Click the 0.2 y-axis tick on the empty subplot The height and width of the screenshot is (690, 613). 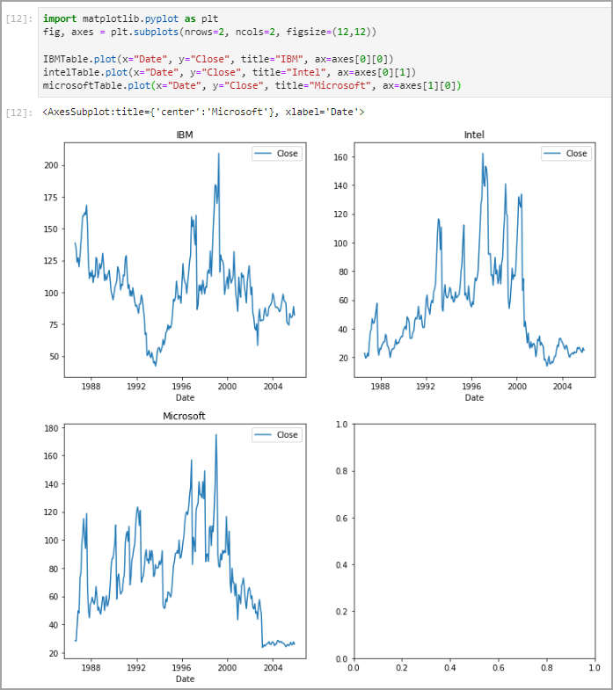(x=342, y=612)
